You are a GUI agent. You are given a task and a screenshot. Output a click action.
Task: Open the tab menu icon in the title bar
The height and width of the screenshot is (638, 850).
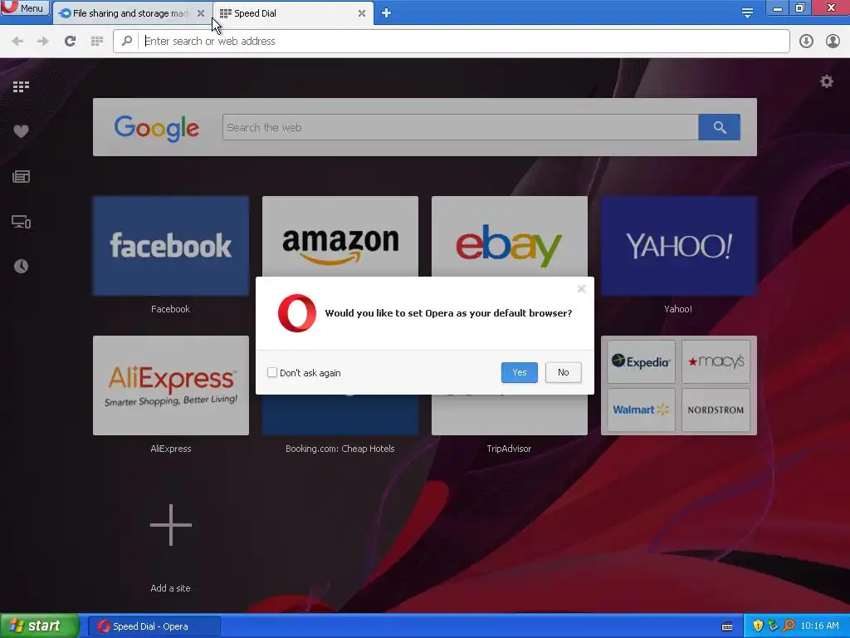click(x=747, y=13)
